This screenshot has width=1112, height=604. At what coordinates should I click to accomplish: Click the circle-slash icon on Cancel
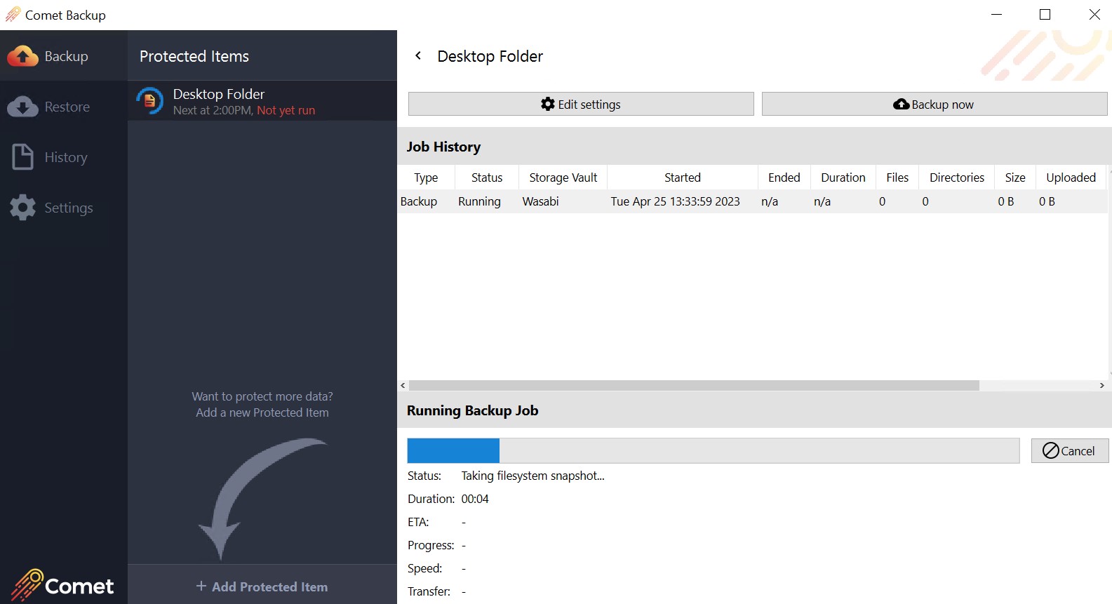coord(1051,450)
